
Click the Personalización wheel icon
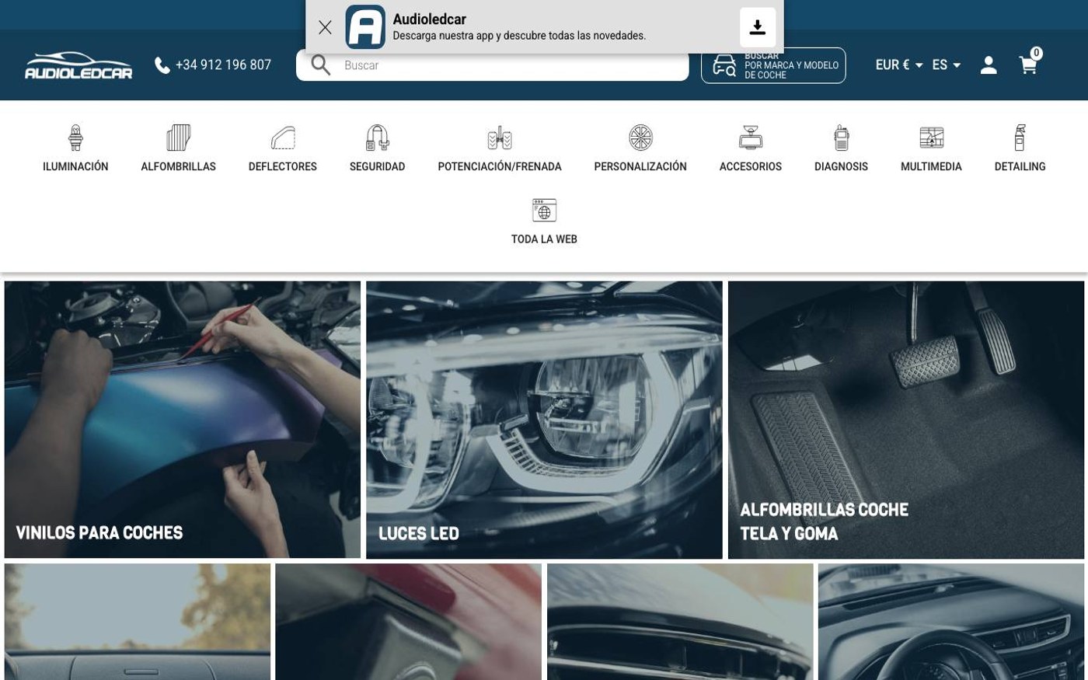tap(640, 138)
